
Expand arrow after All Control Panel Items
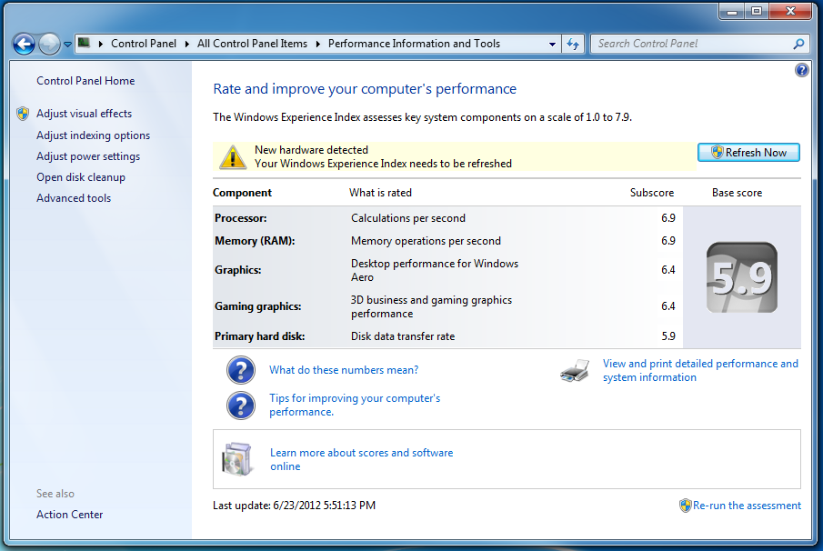coord(317,44)
